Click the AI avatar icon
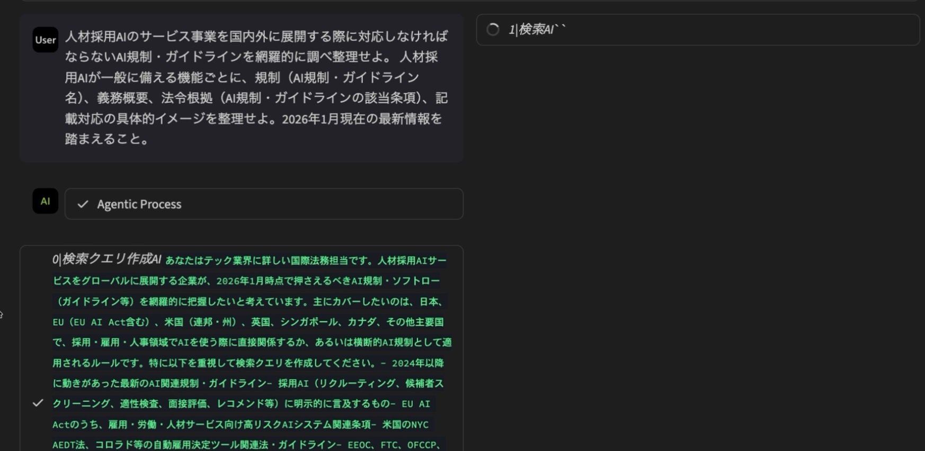The image size is (925, 451). (45, 201)
